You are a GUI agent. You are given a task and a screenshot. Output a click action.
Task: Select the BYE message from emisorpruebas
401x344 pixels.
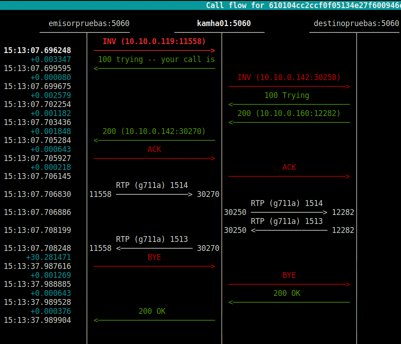(154, 257)
